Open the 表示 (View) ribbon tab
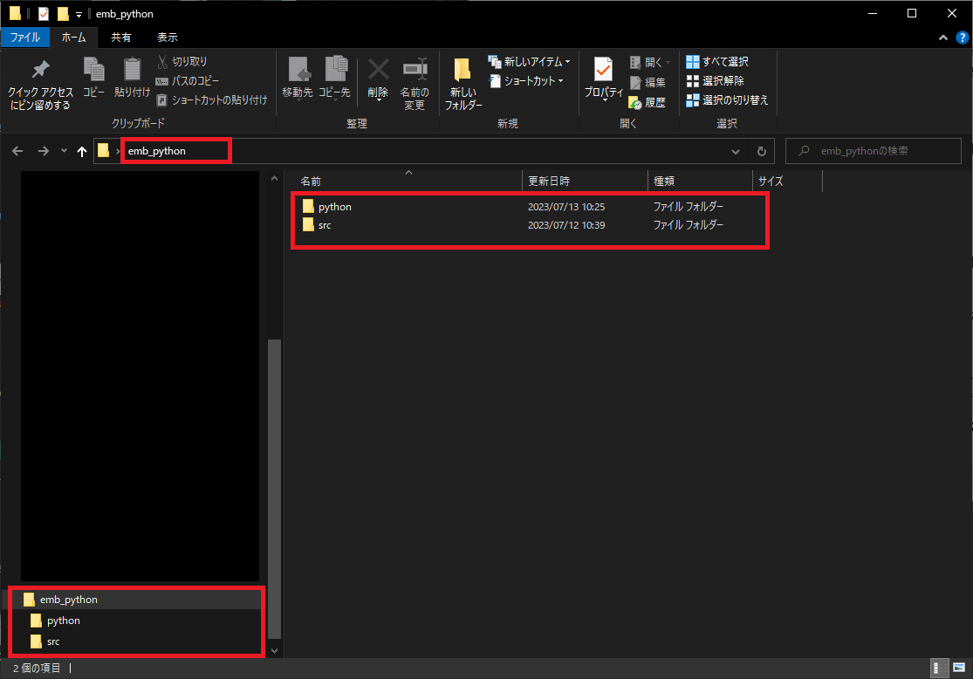This screenshot has height=679, width=973. point(168,38)
